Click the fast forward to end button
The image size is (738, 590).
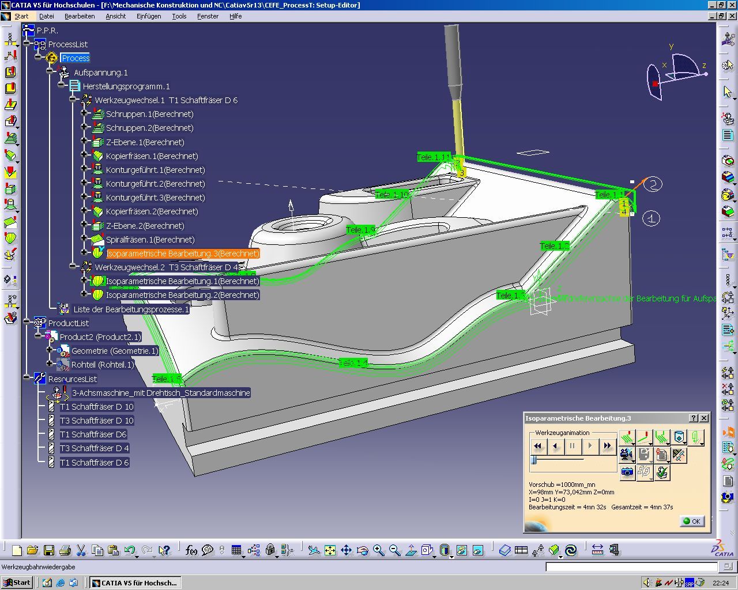click(607, 446)
